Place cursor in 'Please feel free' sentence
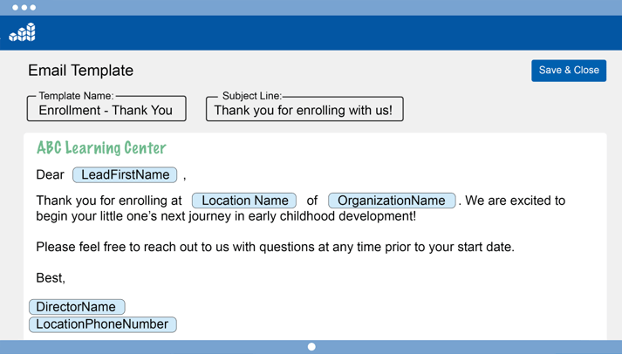This screenshot has height=354, width=622. coord(275,247)
